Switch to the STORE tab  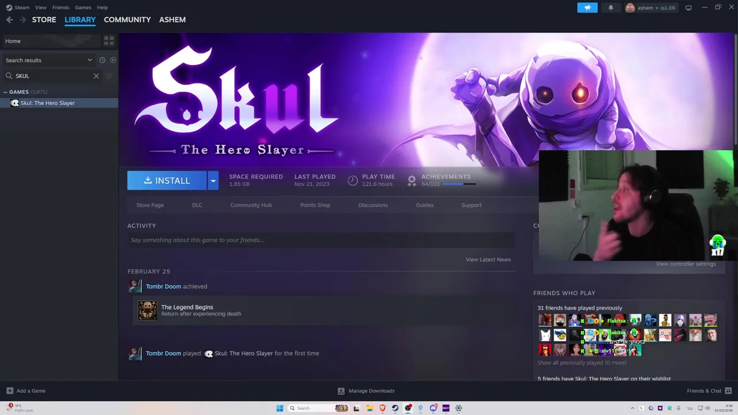(44, 20)
